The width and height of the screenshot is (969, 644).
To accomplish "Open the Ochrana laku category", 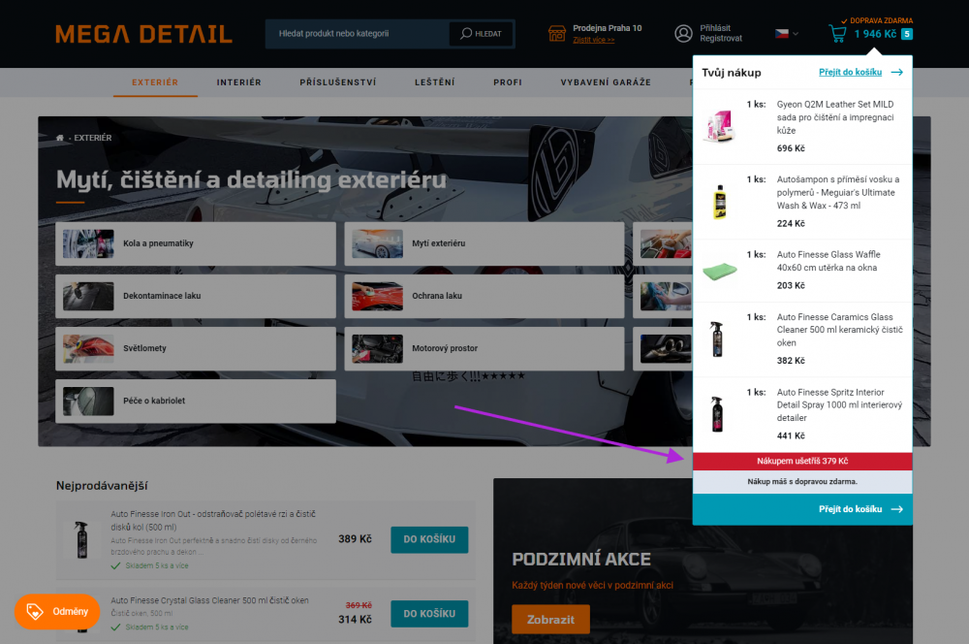I will point(484,297).
